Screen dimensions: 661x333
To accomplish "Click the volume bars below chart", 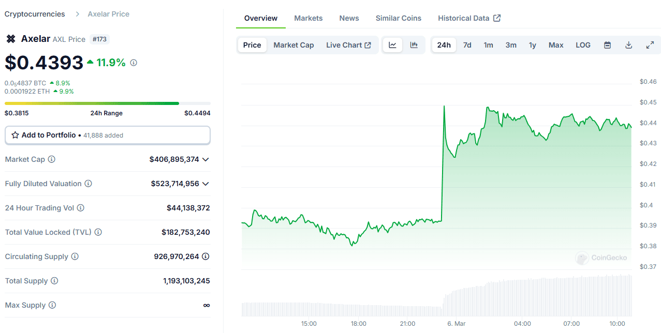I will tap(437, 295).
